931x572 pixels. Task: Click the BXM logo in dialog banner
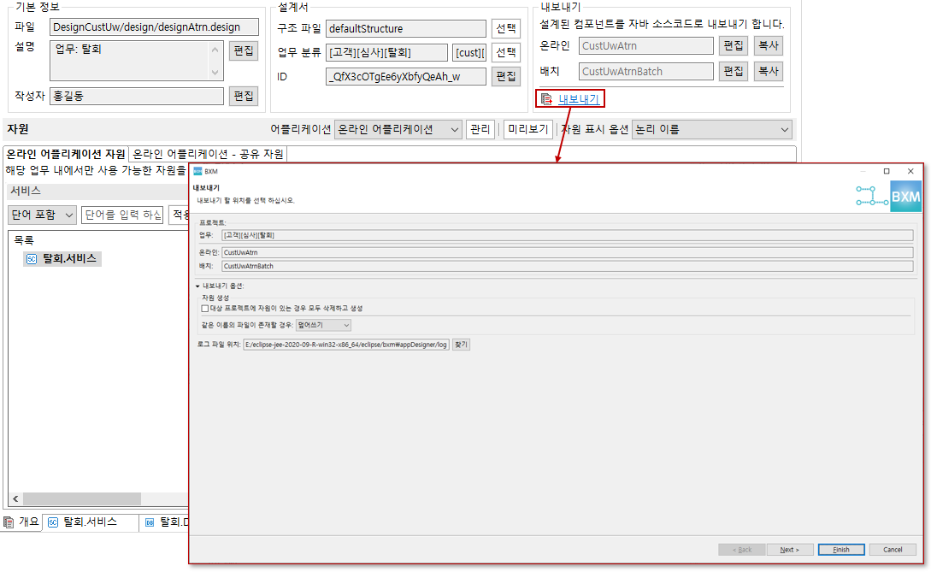click(905, 196)
